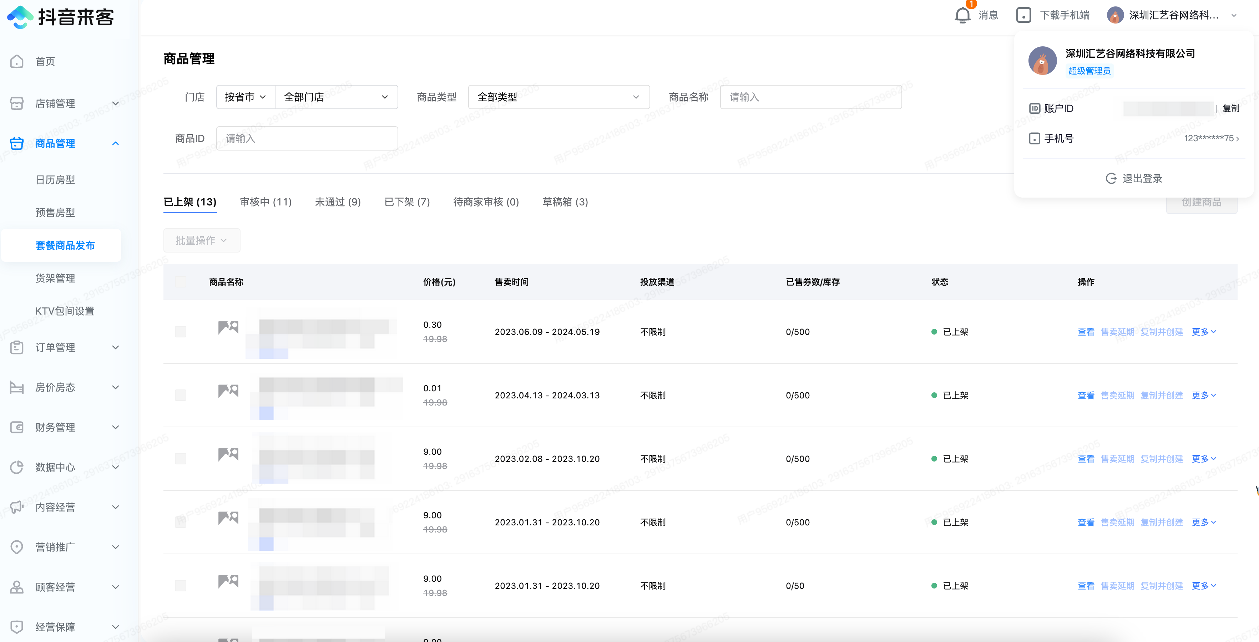Click the 店铺管理 store icon
1259x642 pixels.
(17, 103)
